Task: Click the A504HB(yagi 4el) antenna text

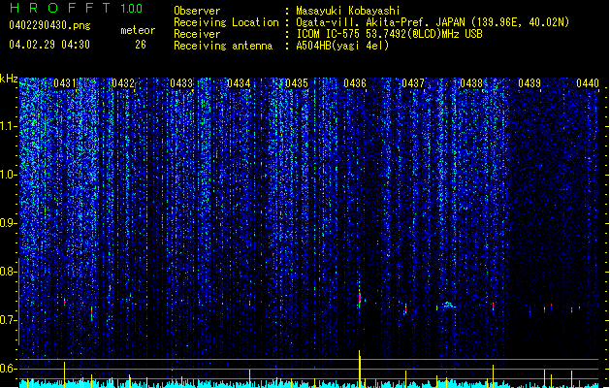Action: pos(342,46)
